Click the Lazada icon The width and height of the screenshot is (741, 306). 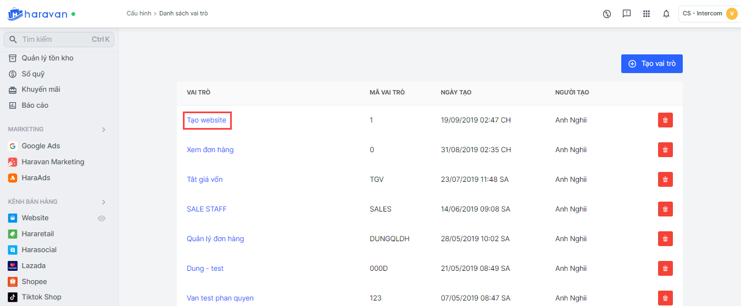pyautogui.click(x=13, y=266)
